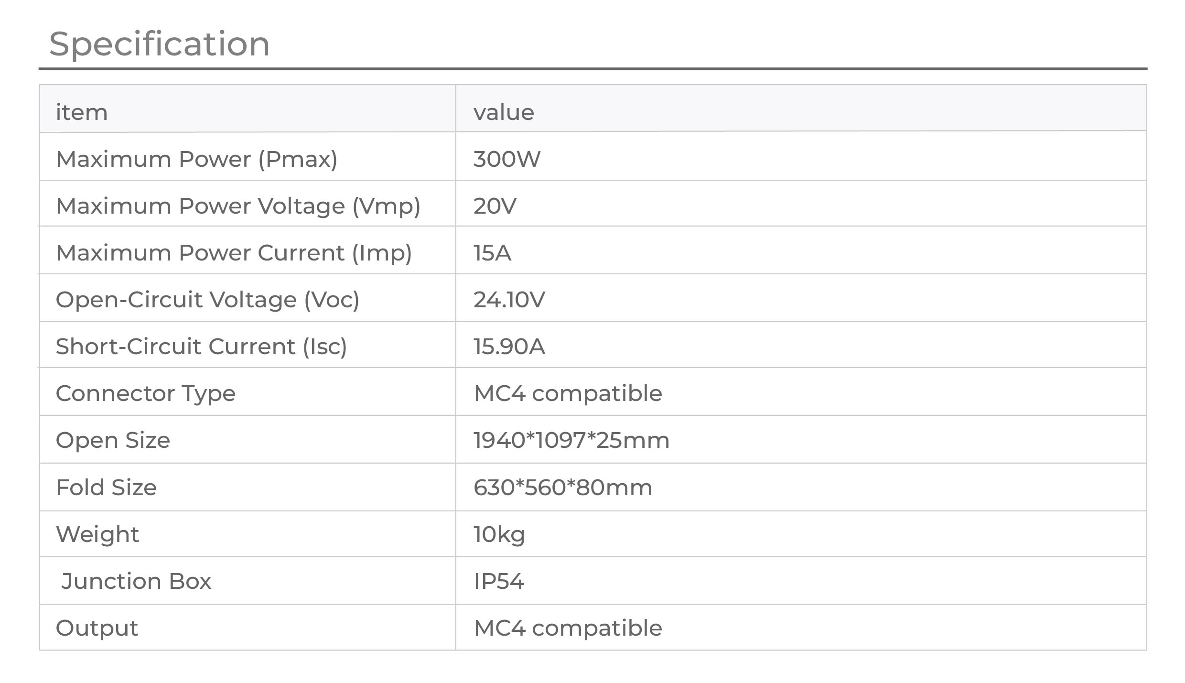The width and height of the screenshot is (1185, 683).
Task: Select the IP54 value
Action: 498,581
